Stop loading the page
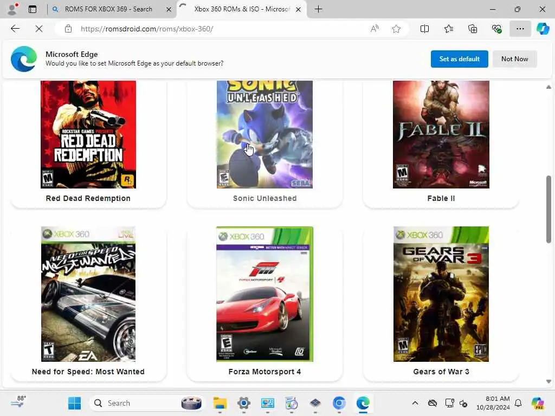This screenshot has height=416, width=555. point(39,29)
